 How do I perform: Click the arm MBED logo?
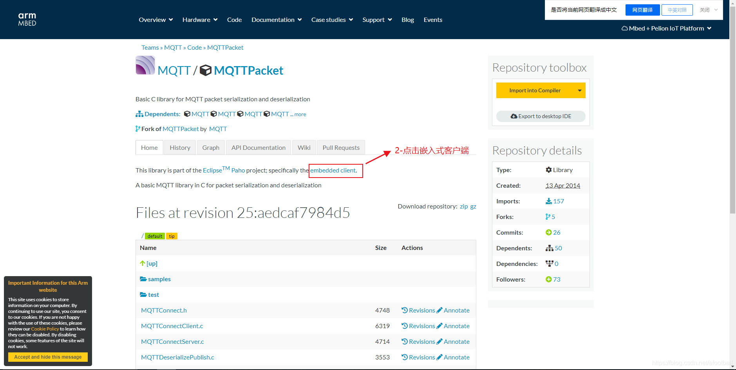point(27,19)
